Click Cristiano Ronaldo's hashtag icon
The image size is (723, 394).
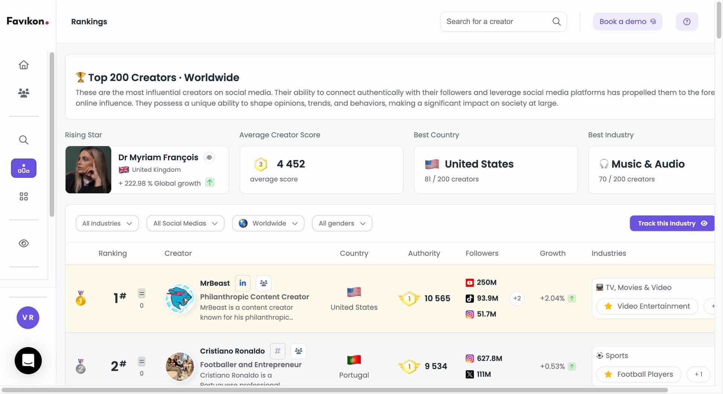point(278,351)
